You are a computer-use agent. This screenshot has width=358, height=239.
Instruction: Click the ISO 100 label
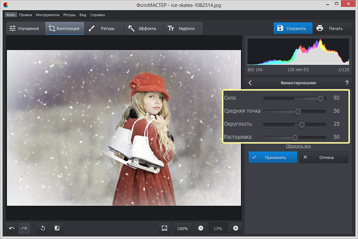255,70
